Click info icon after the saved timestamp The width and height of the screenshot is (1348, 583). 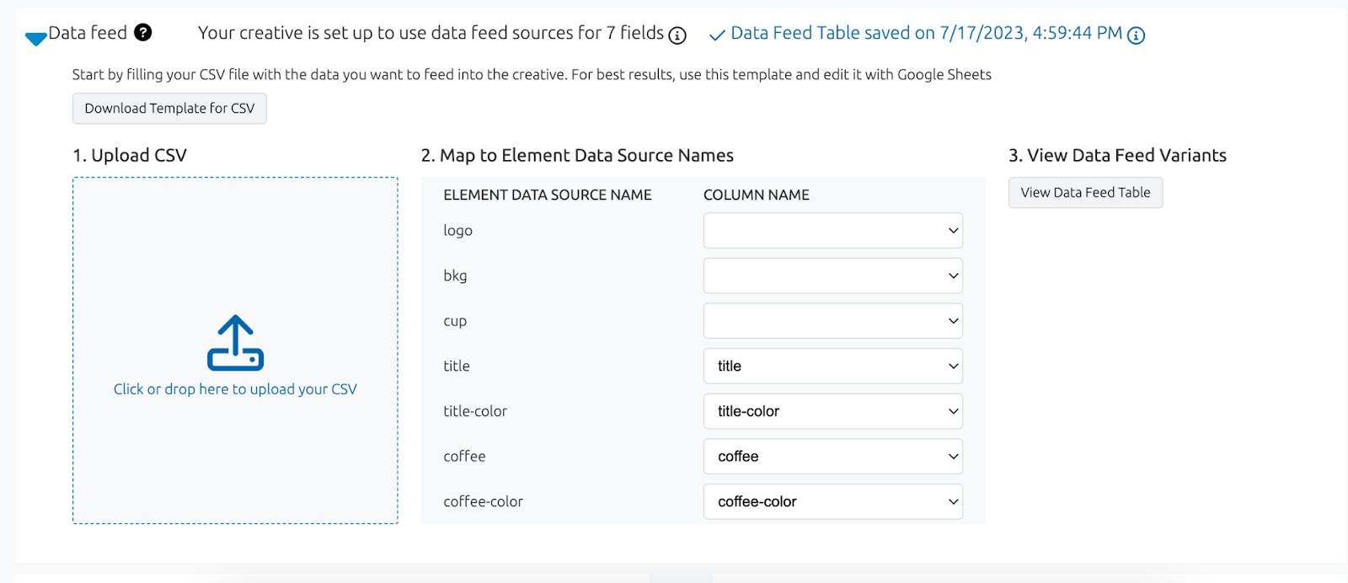[x=1136, y=35]
